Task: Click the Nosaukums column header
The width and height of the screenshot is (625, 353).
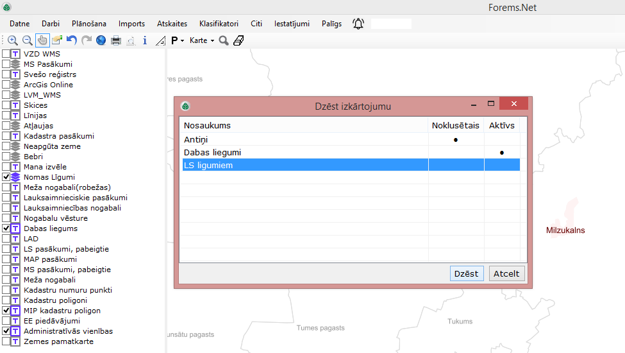Action: tap(207, 125)
